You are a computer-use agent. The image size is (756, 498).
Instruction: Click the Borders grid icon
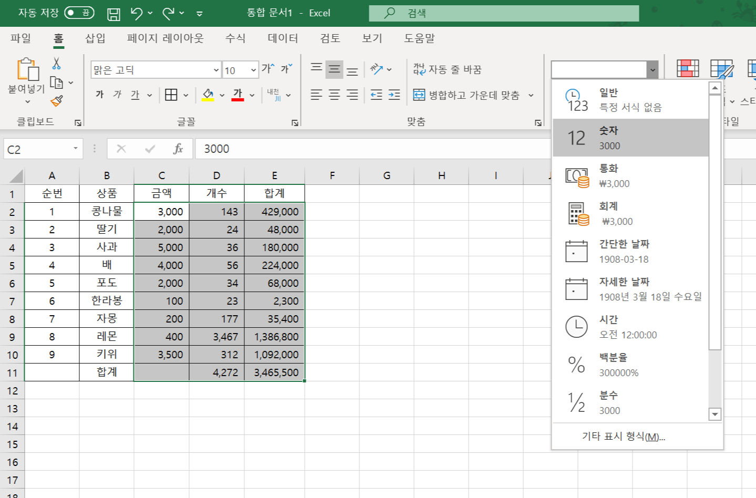coord(171,95)
